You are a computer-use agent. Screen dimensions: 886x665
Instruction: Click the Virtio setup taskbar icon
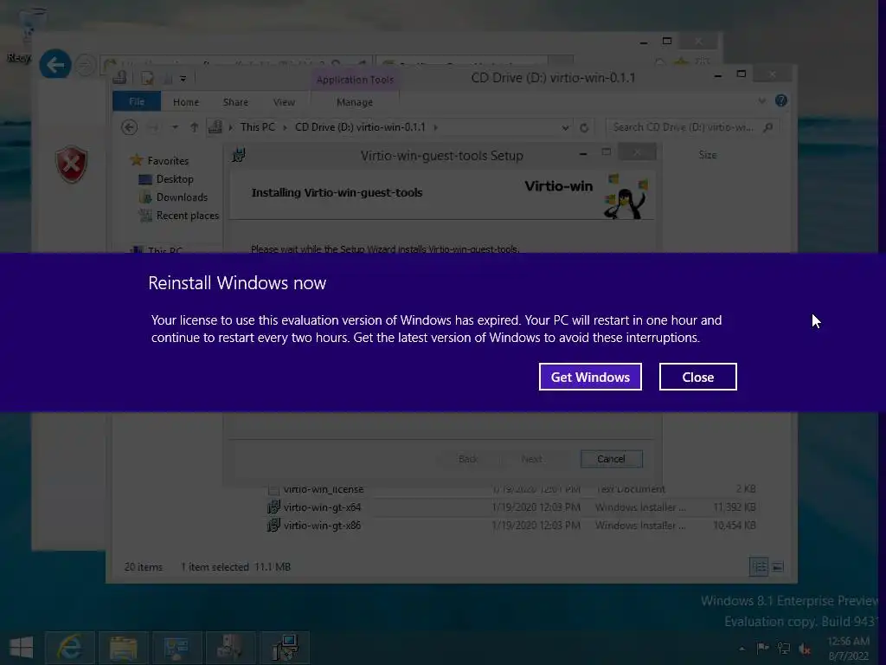click(284, 648)
